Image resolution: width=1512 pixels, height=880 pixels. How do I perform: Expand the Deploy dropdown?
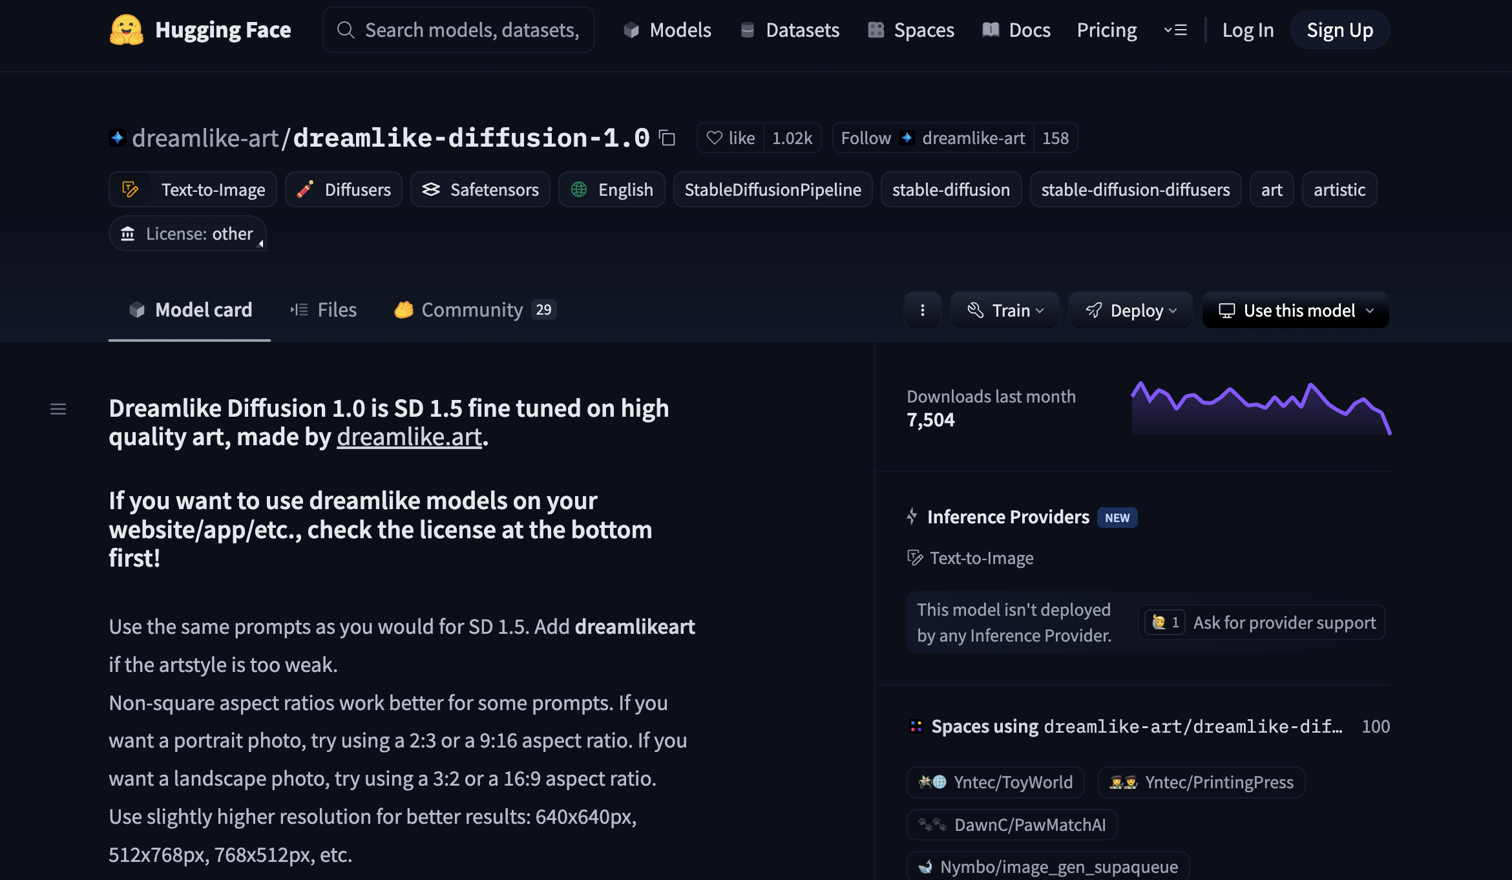coord(1130,310)
